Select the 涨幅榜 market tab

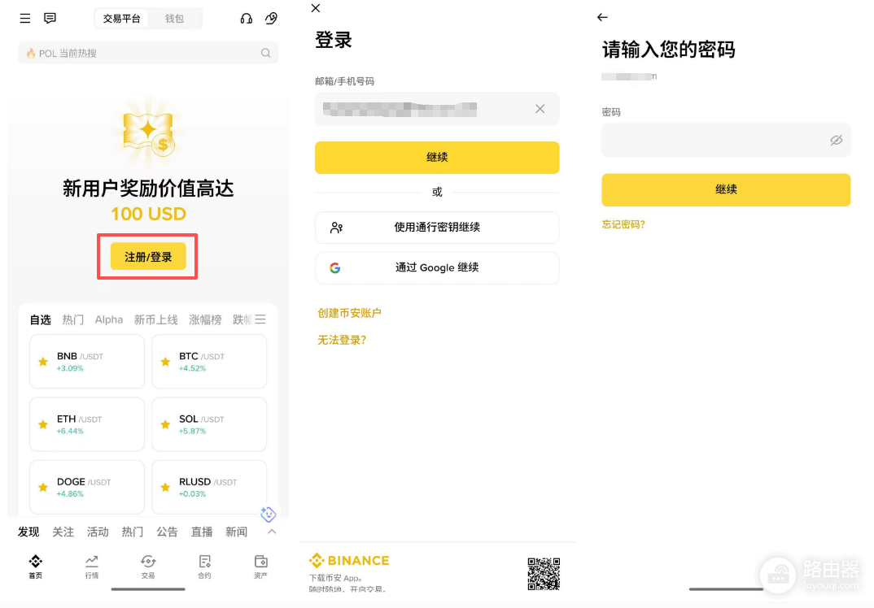[205, 319]
